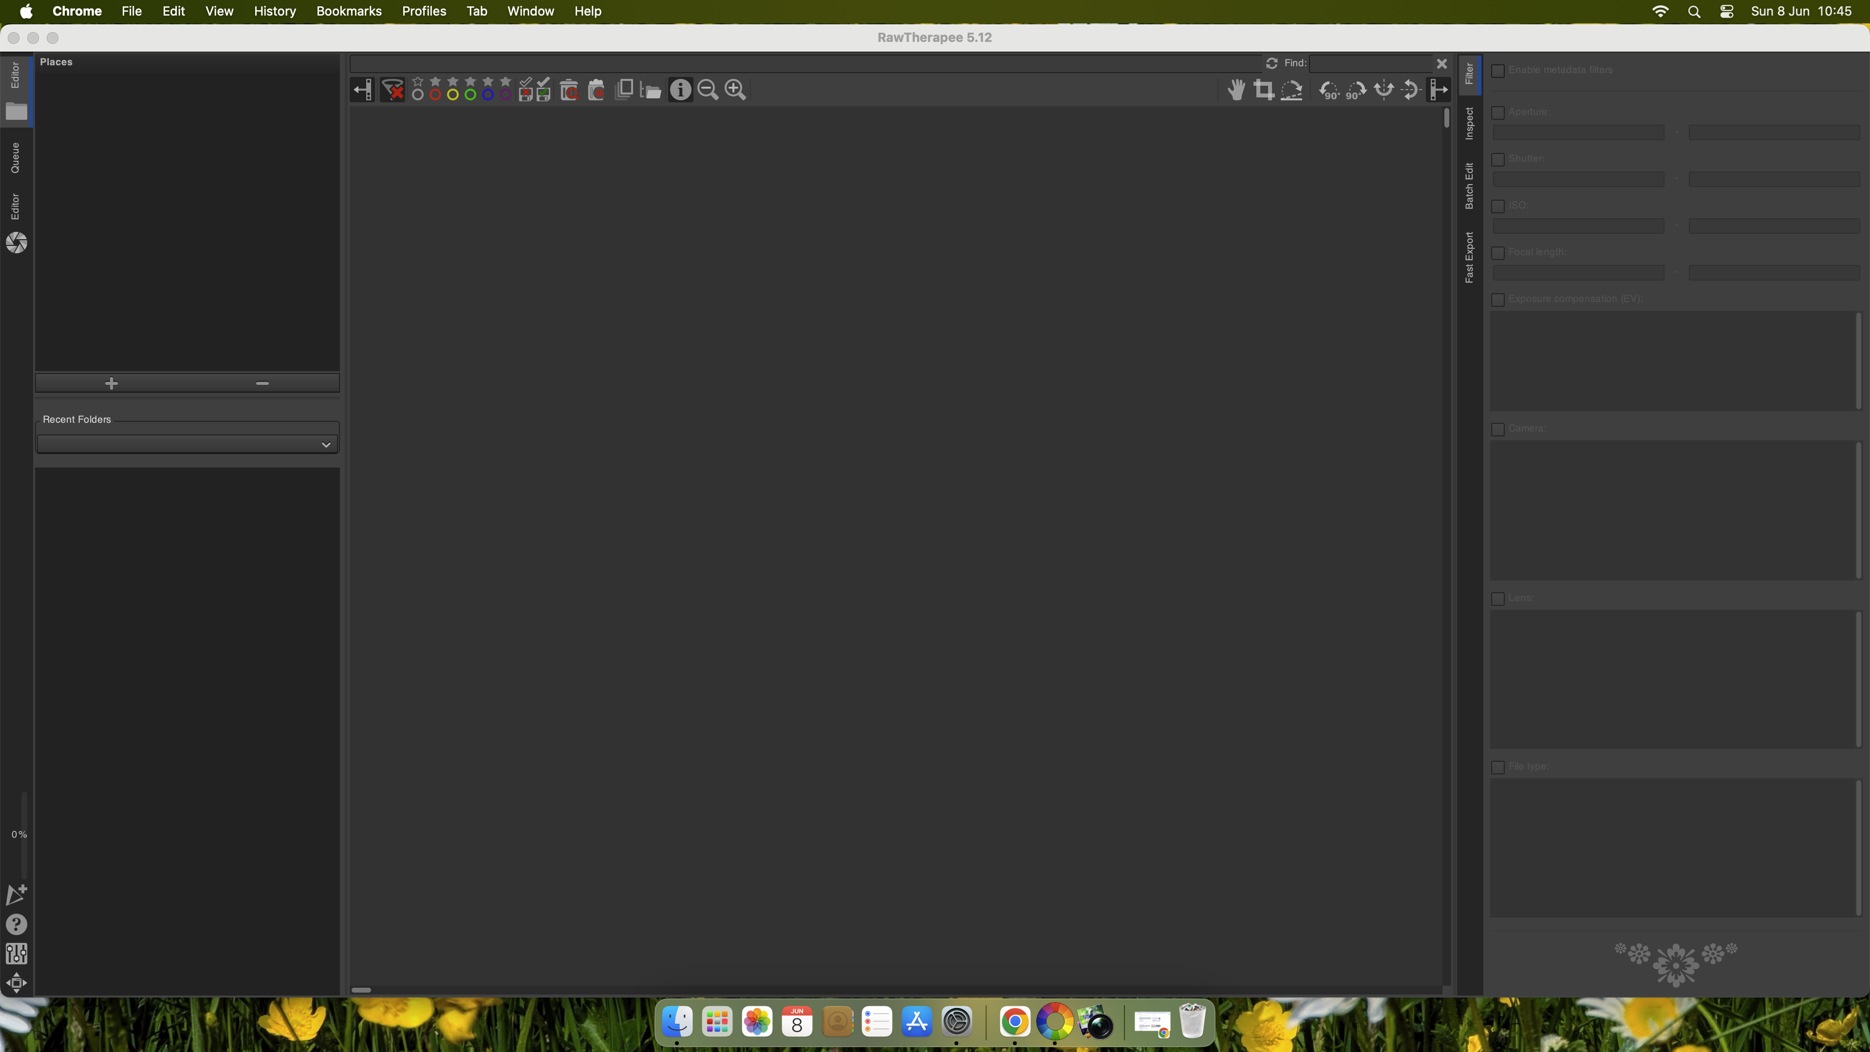Image resolution: width=1870 pixels, height=1052 pixels.
Task: Tick the ISO filter checkbox
Action: click(x=1497, y=206)
